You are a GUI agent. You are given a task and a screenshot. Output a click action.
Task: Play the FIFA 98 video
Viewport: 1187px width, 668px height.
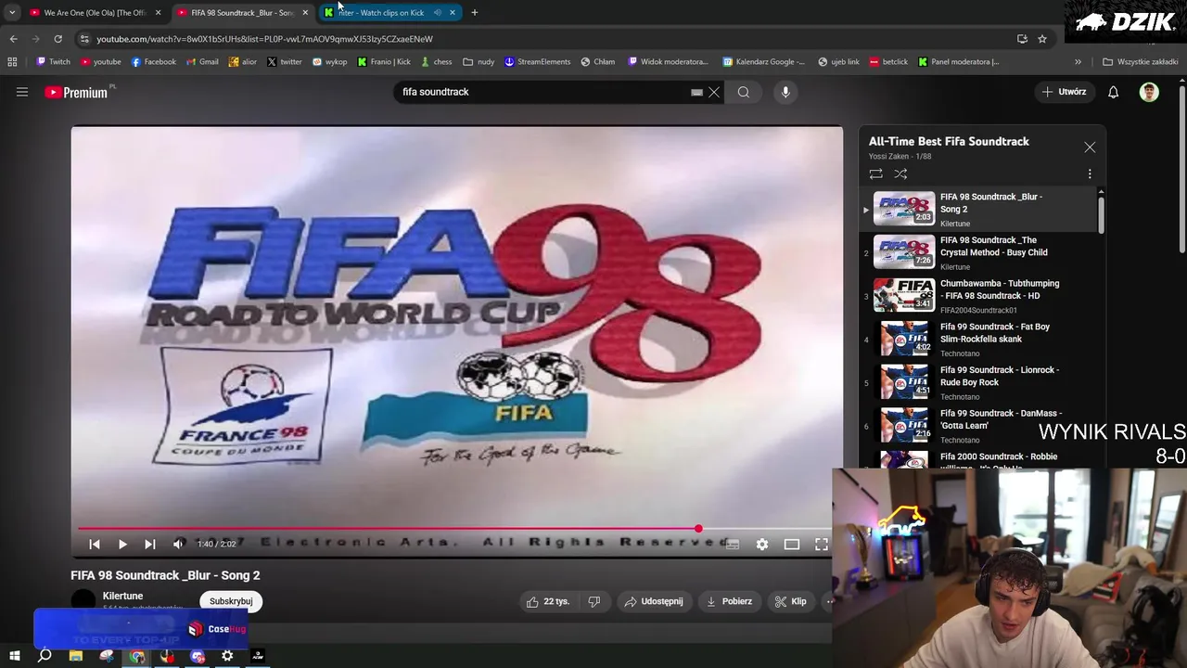point(122,545)
